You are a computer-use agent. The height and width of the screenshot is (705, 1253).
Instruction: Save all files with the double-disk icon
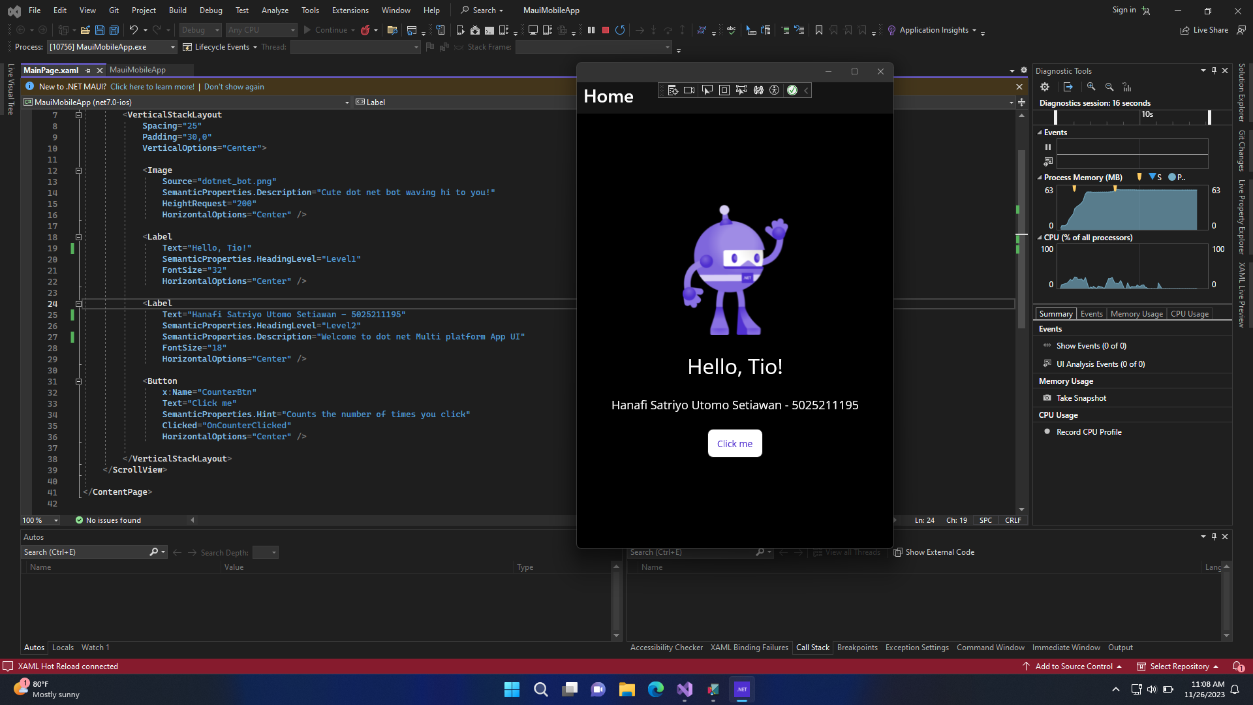click(114, 30)
